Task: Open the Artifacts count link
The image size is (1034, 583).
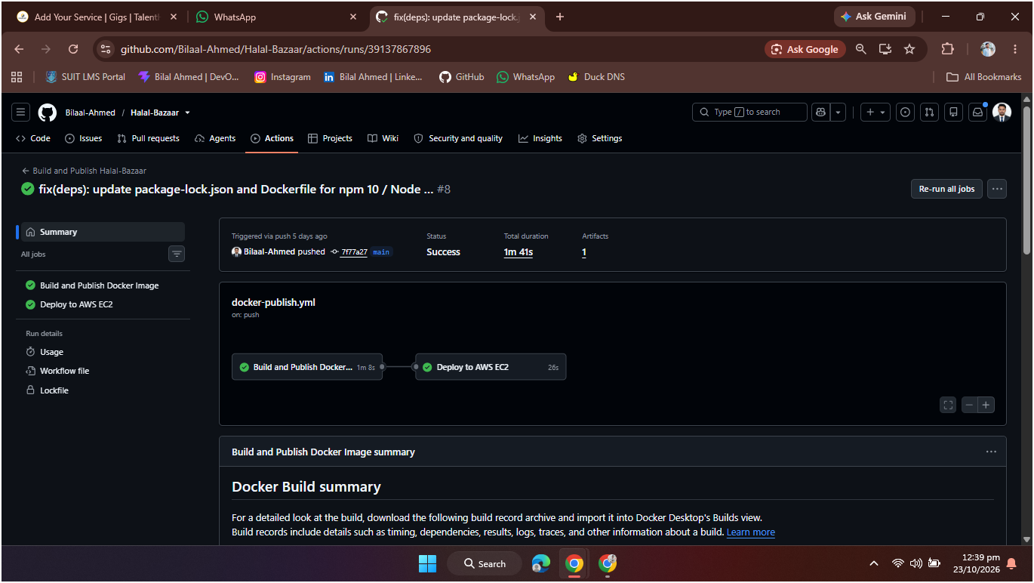Action: click(x=584, y=252)
